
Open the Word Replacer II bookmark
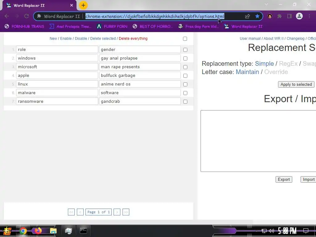(243, 27)
